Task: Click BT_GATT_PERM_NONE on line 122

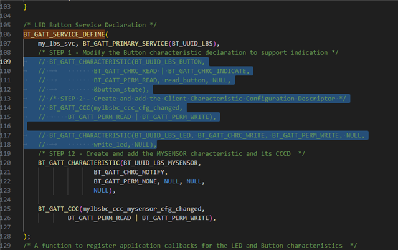Action: point(125,181)
